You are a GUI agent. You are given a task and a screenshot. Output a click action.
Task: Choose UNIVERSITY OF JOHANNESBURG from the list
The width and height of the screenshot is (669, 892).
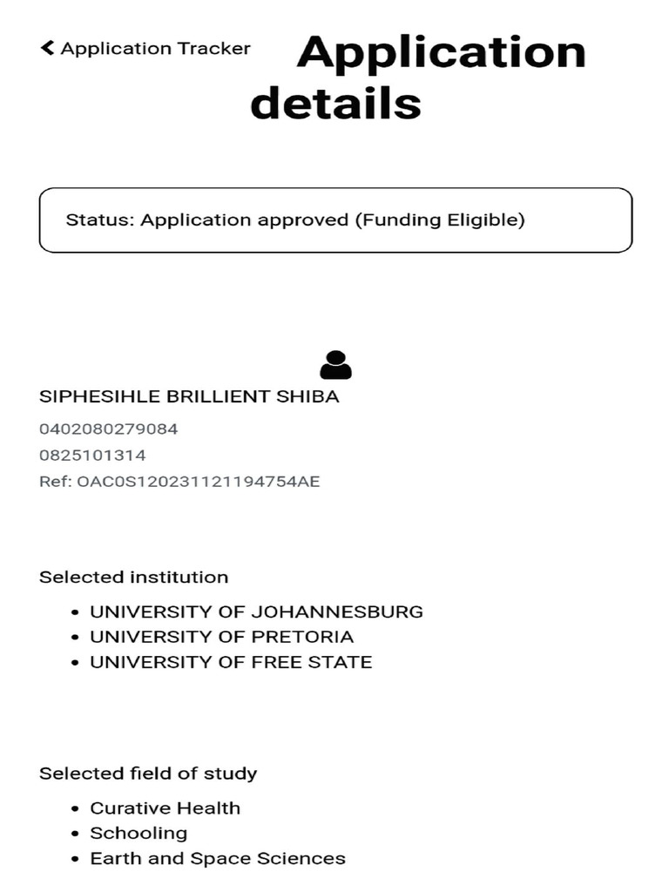256,612
